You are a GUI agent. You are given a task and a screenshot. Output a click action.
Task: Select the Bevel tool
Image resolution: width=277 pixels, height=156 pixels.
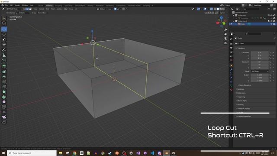(4, 77)
